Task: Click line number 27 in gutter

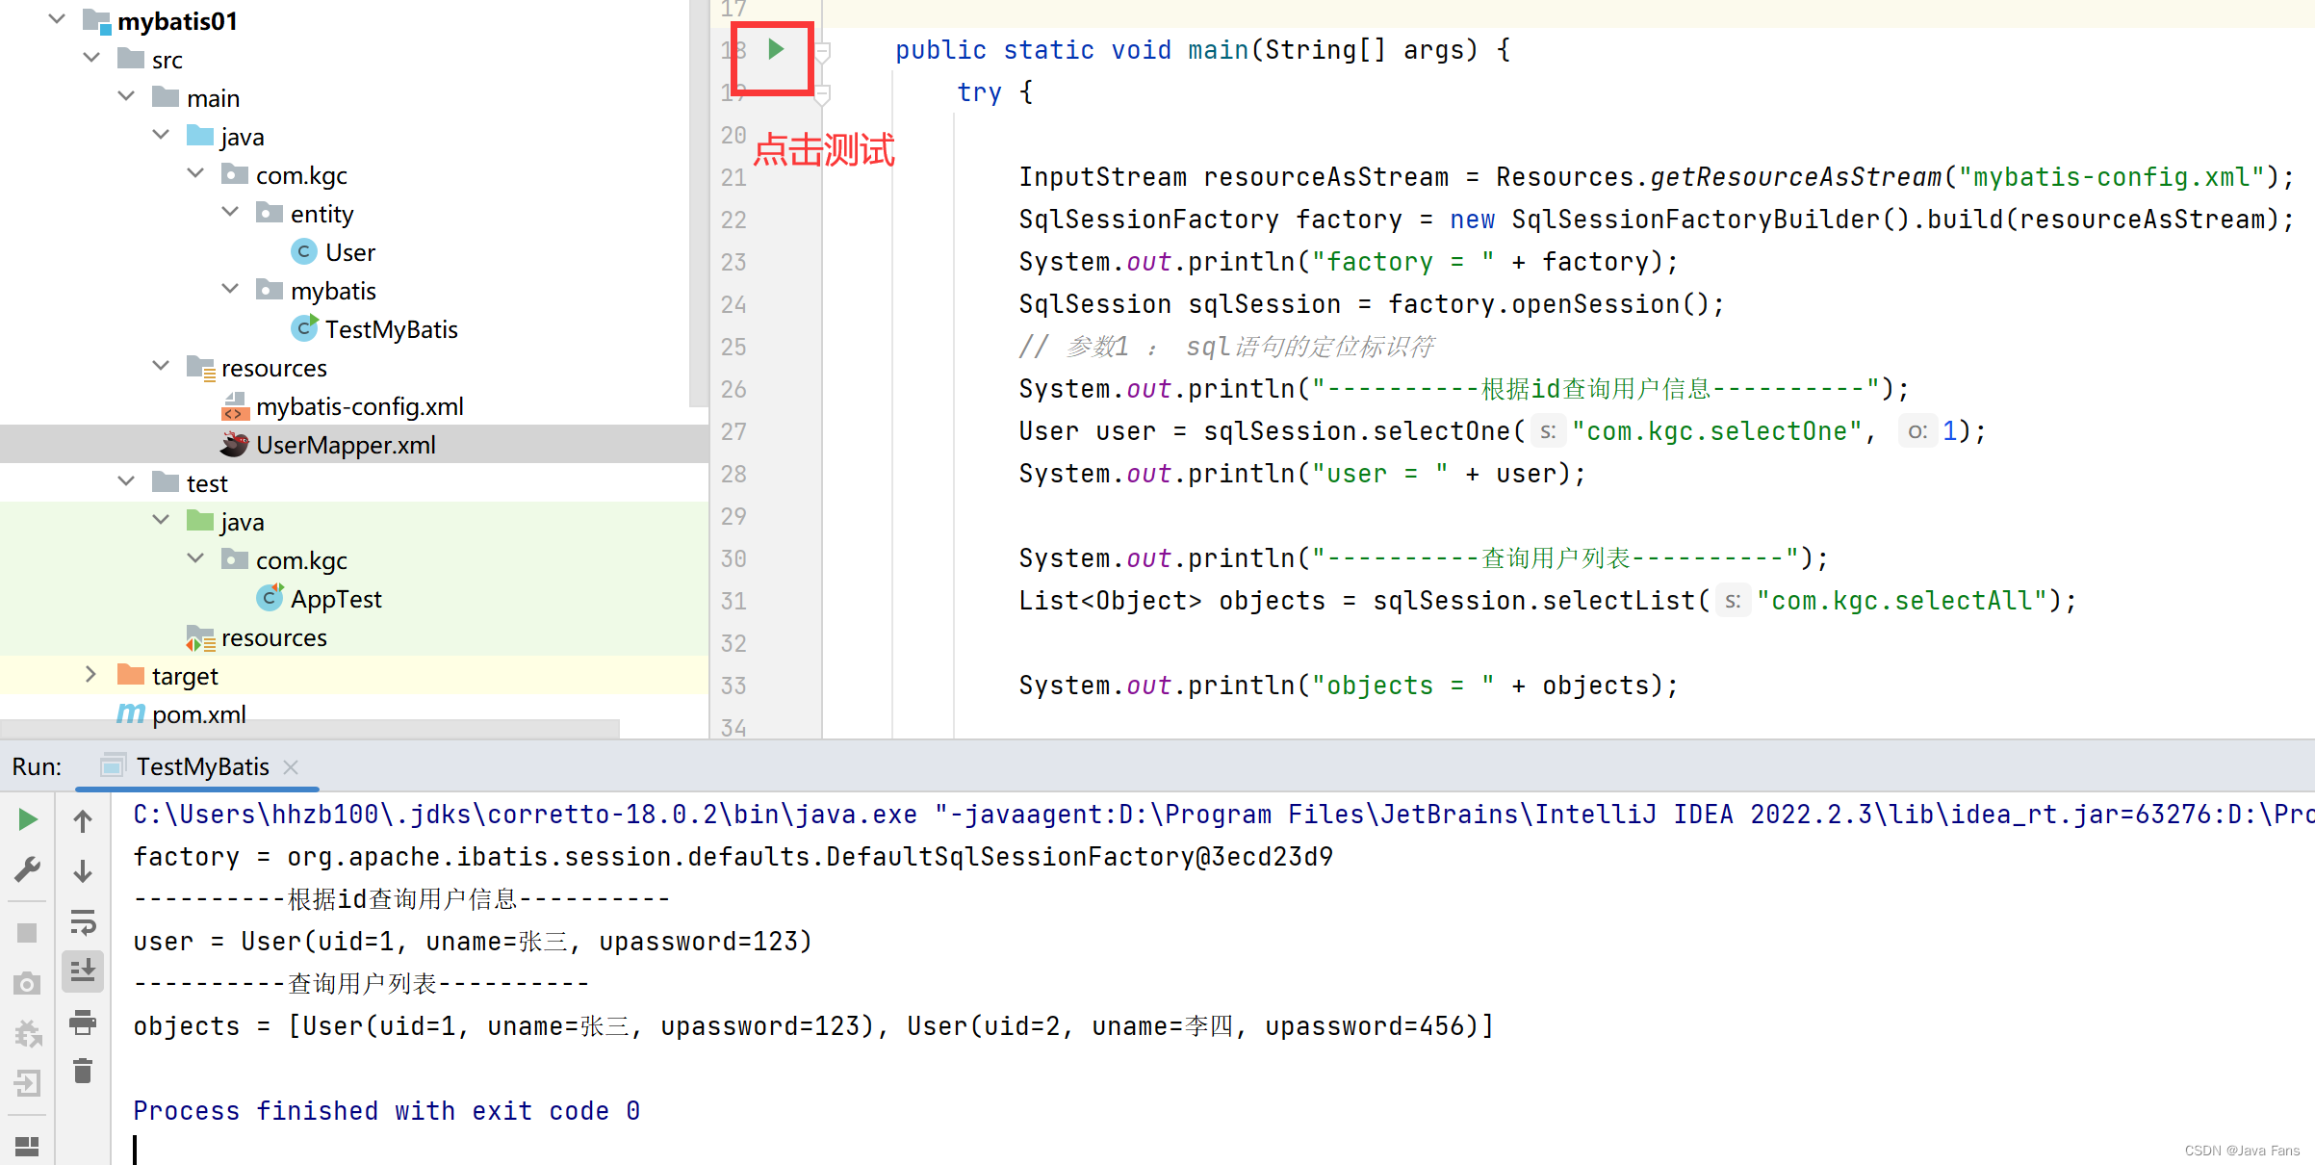Action: [x=733, y=431]
